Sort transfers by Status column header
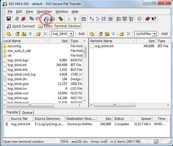Screen dimensions: 173x146 point(122,119)
